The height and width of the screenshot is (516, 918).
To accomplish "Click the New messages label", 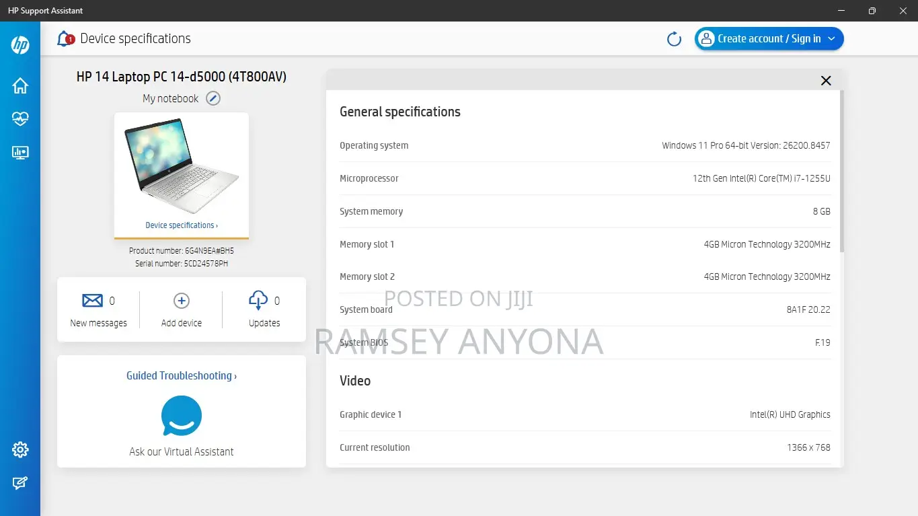I will pyautogui.click(x=98, y=323).
